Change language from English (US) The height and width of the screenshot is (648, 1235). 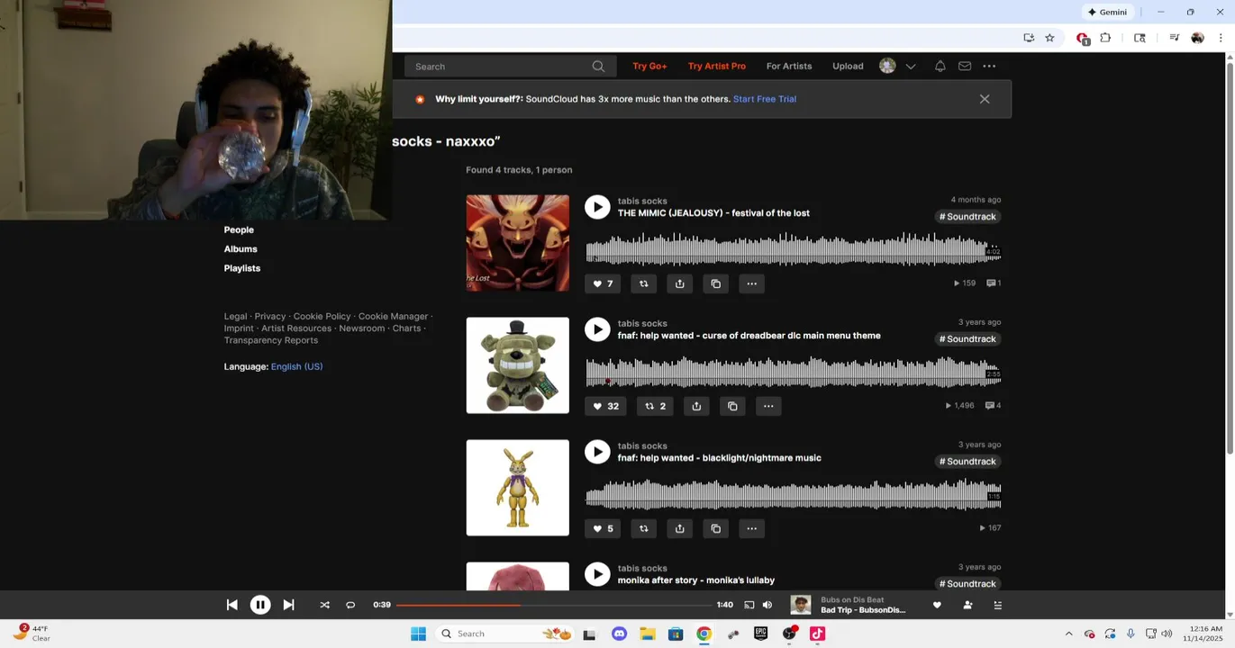pyautogui.click(x=296, y=367)
